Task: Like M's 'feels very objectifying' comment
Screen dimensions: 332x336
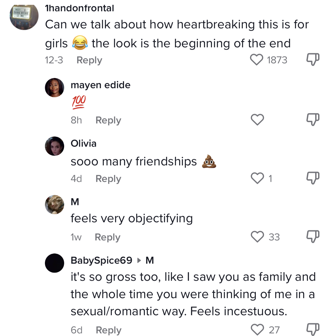Action: click(257, 237)
